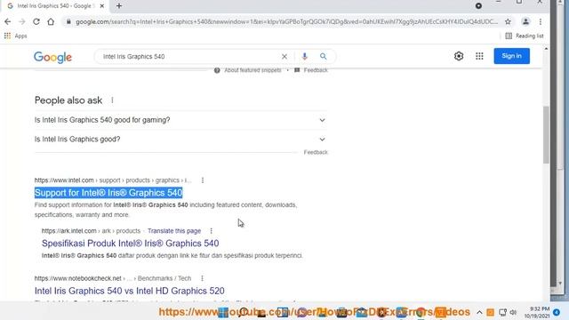
Task: Open the Chrome profile avatar icon
Action: (x=525, y=21)
